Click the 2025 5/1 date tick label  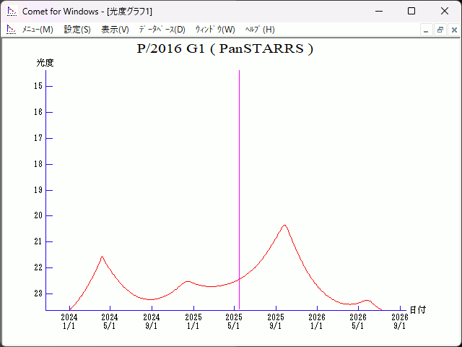234,321
